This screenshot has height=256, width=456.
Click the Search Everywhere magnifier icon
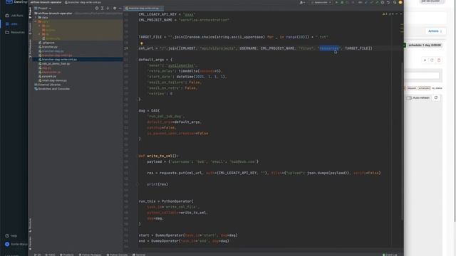point(395,2)
